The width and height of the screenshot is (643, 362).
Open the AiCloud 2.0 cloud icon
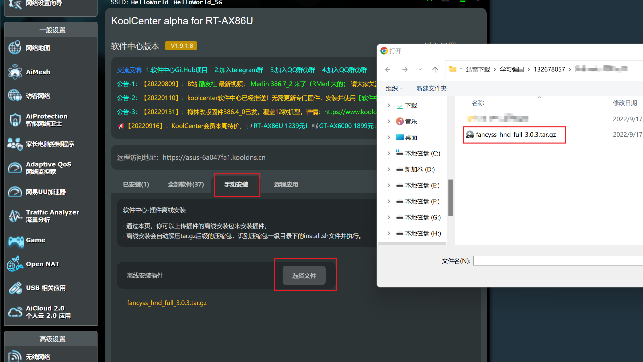(x=15, y=312)
